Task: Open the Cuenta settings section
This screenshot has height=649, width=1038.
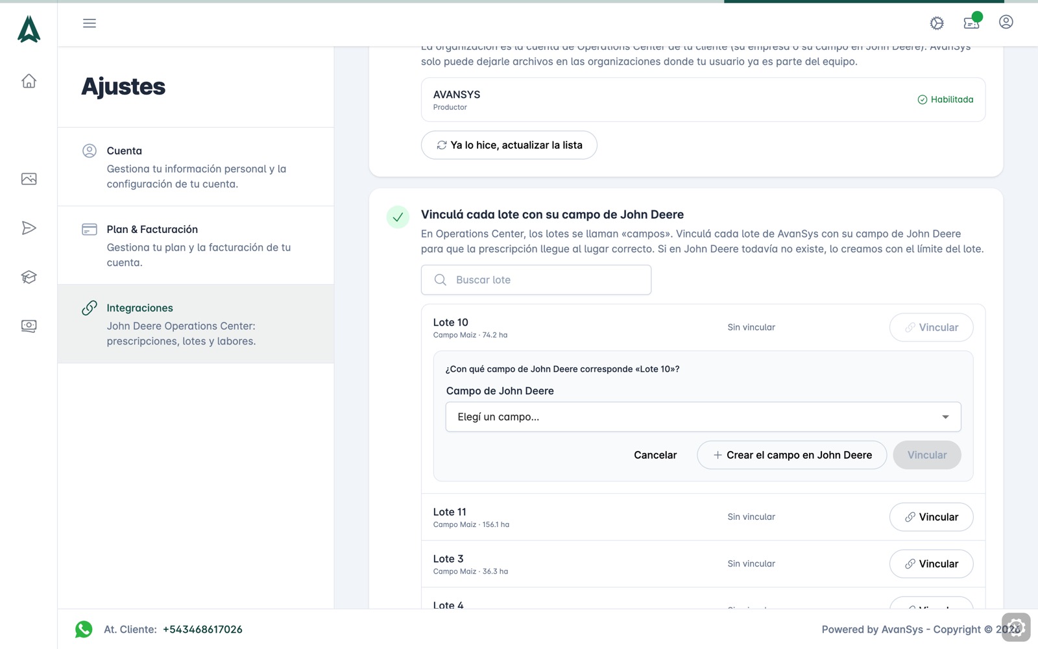Action: pos(196,167)
